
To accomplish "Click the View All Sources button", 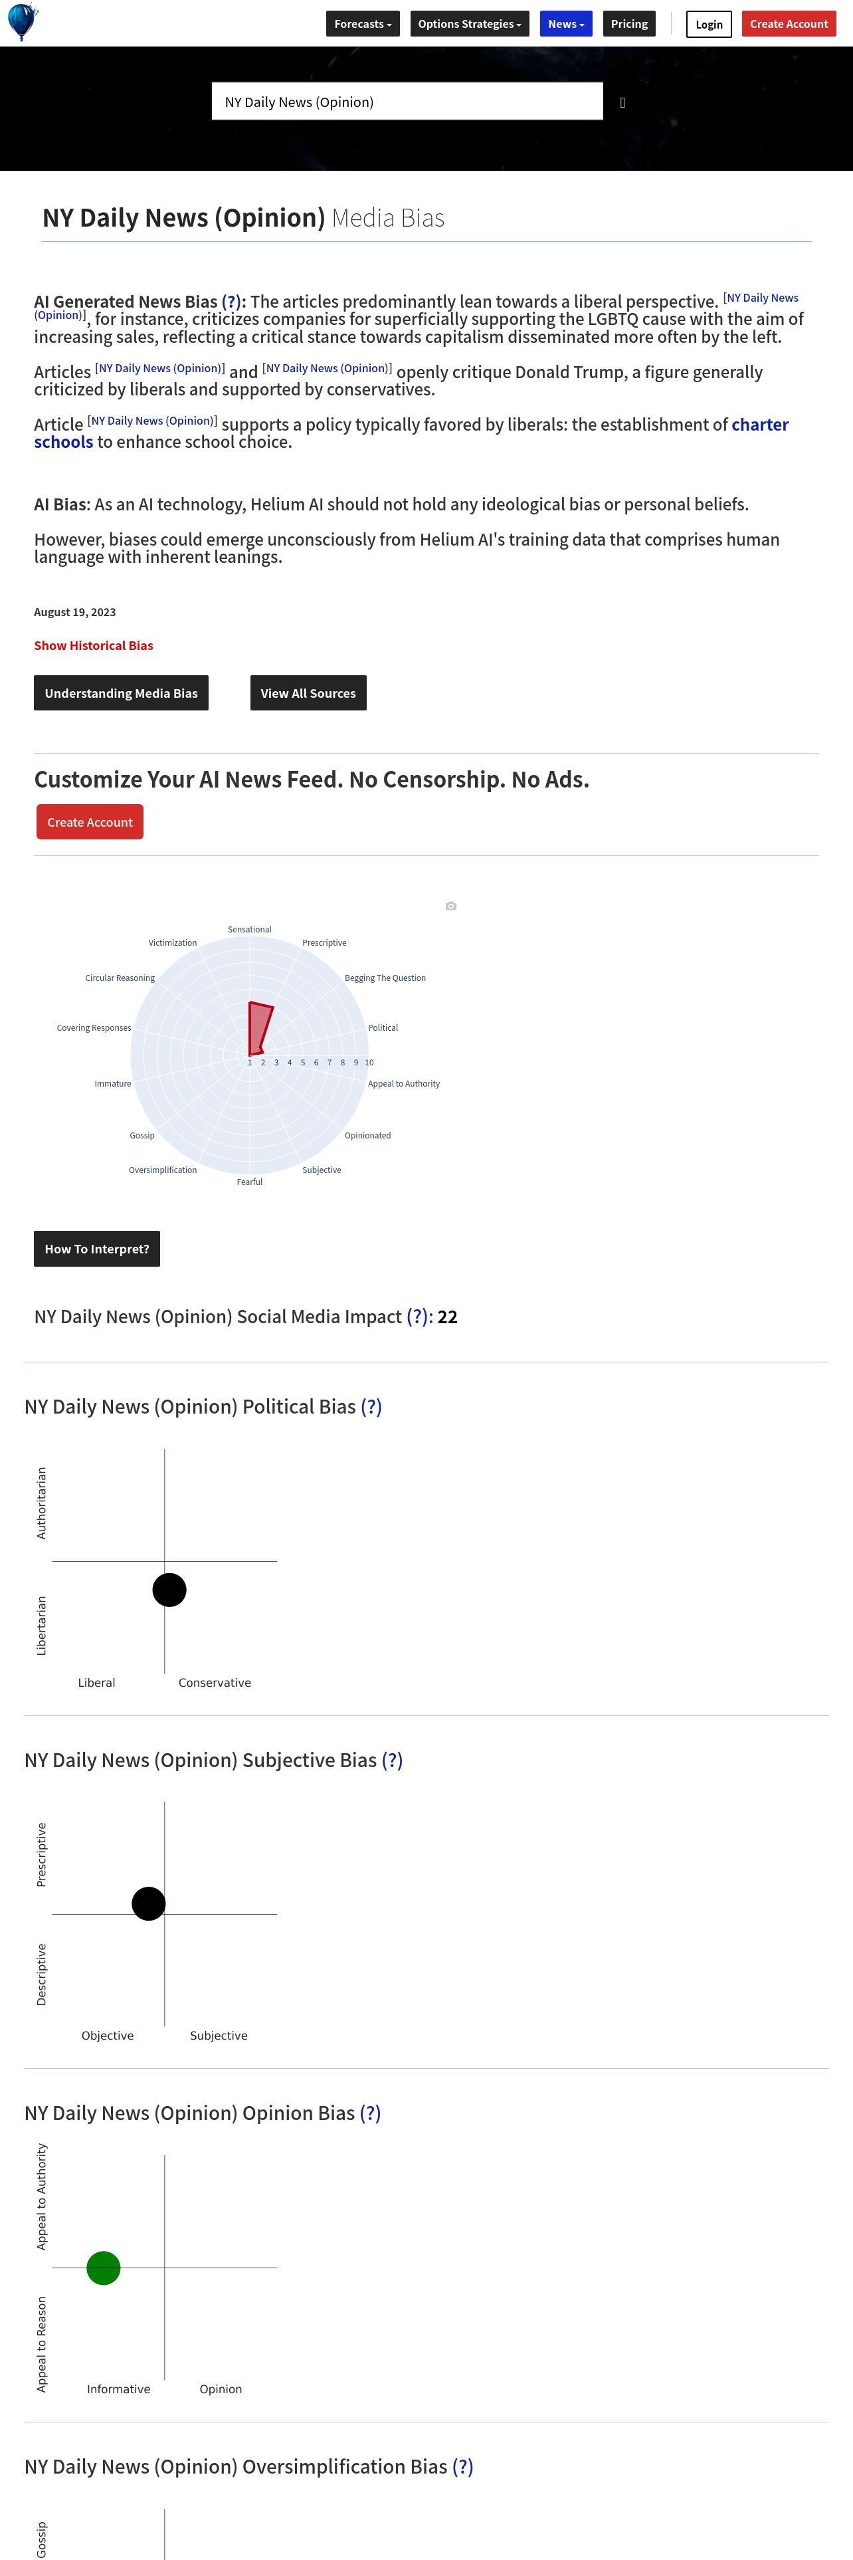I will pos(308,693).
